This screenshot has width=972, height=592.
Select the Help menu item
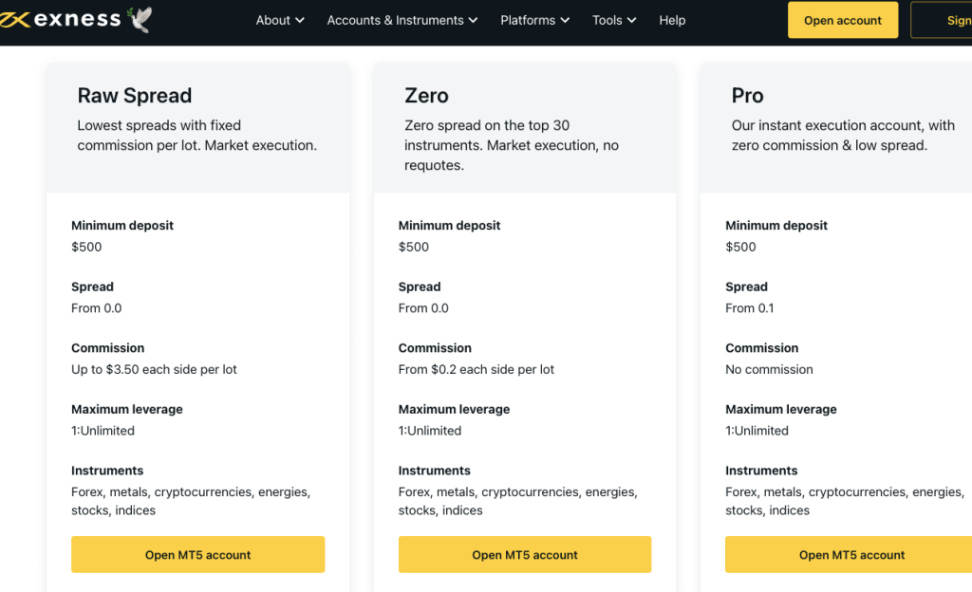pos(672,20)
